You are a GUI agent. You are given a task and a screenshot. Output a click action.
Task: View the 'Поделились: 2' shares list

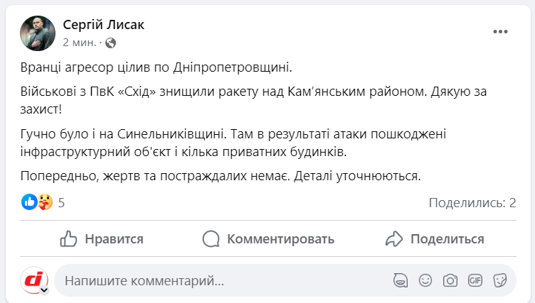click(472, 203)
